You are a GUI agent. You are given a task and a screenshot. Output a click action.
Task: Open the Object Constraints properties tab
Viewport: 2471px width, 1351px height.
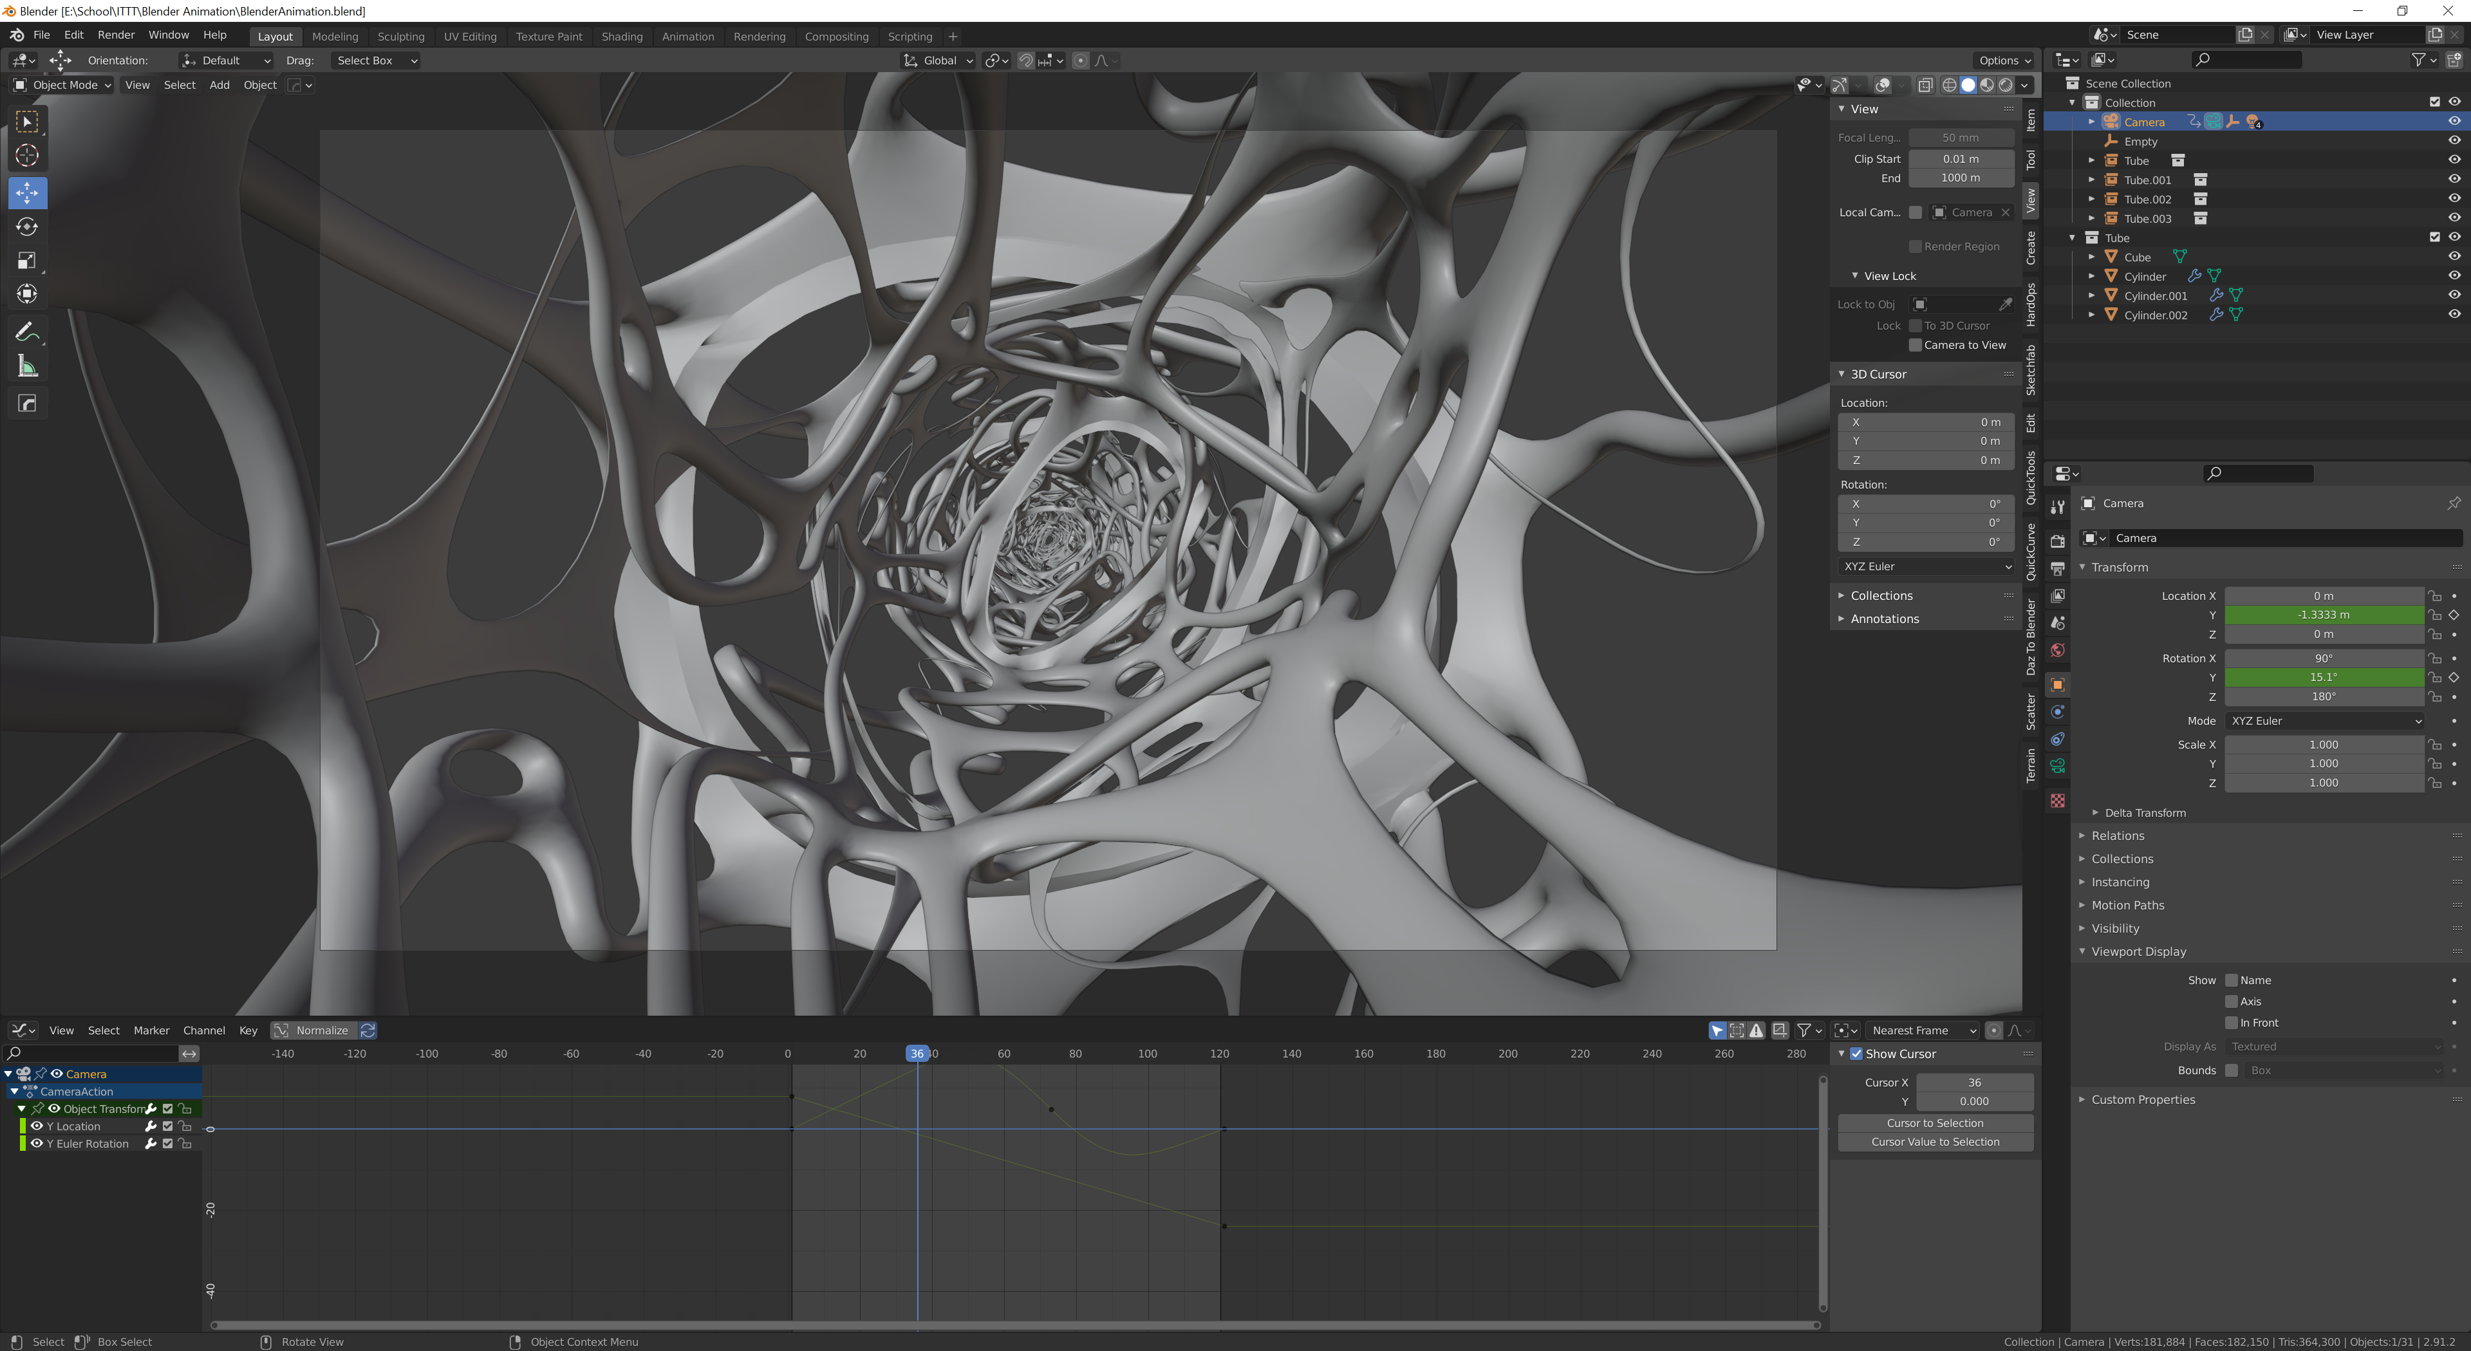(x=2056, y=739)
